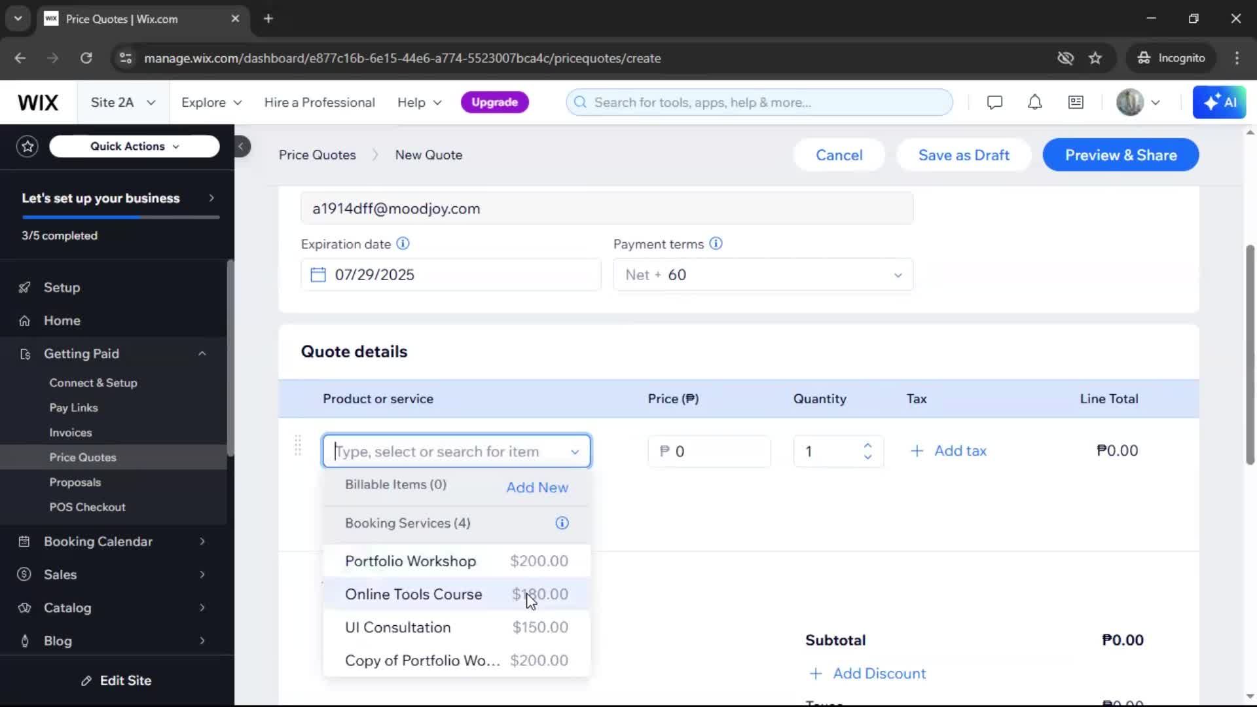Click the Booking Calendar icon
This screenshot has width=1257, height=707.
(24, 541)
